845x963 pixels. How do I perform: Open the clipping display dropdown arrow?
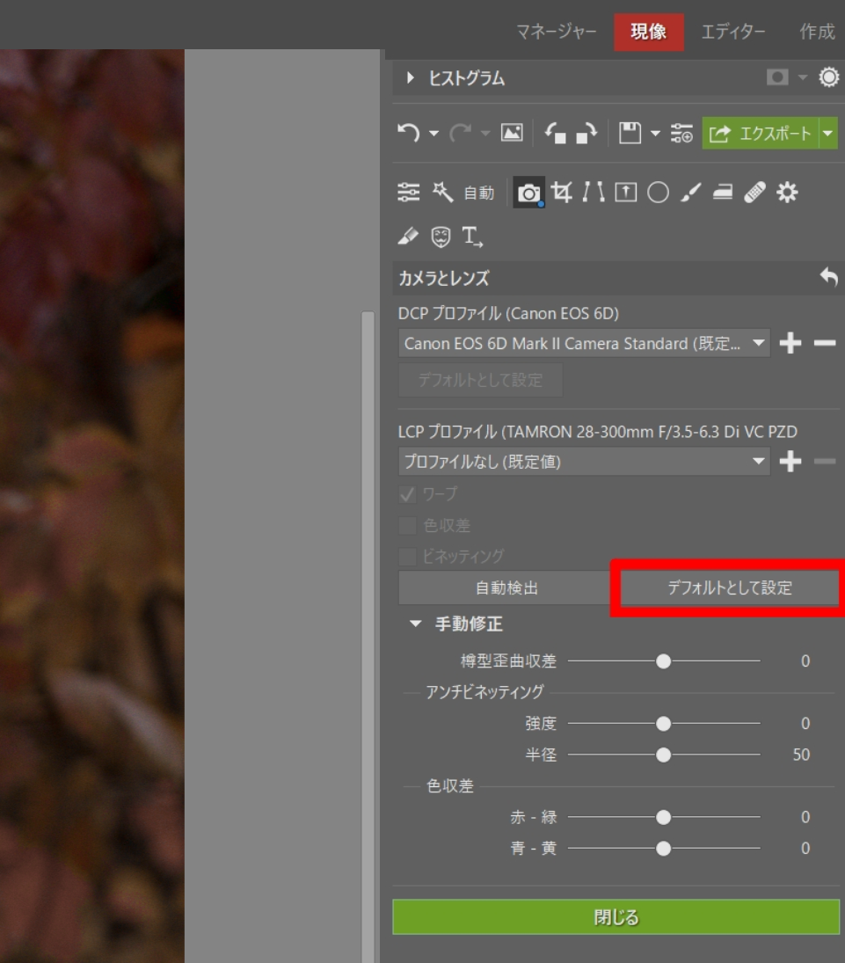[x=803, y=77]
